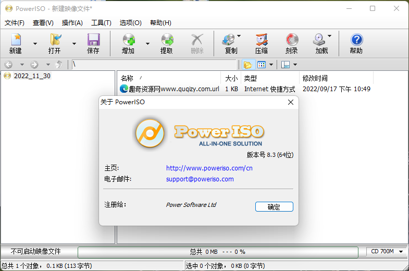Click the 确定 button in About dialog
The width and height of the screenshot is (409, 271).
coord(274,207)
